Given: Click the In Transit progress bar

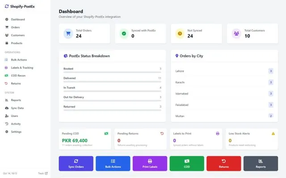Looking at the screenshot, I should 112,91.
